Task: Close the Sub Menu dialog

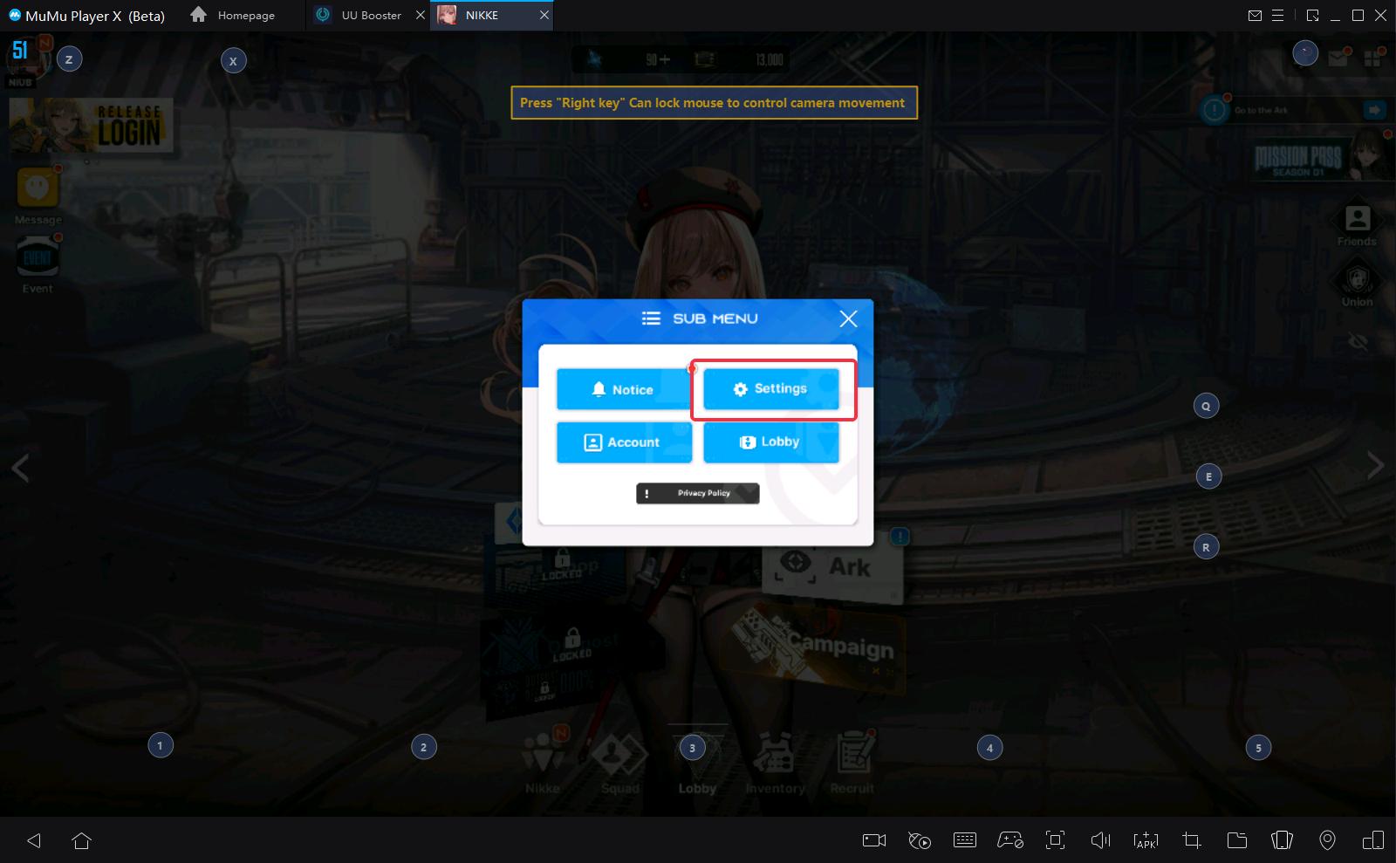Action: [x=848, y=319]
